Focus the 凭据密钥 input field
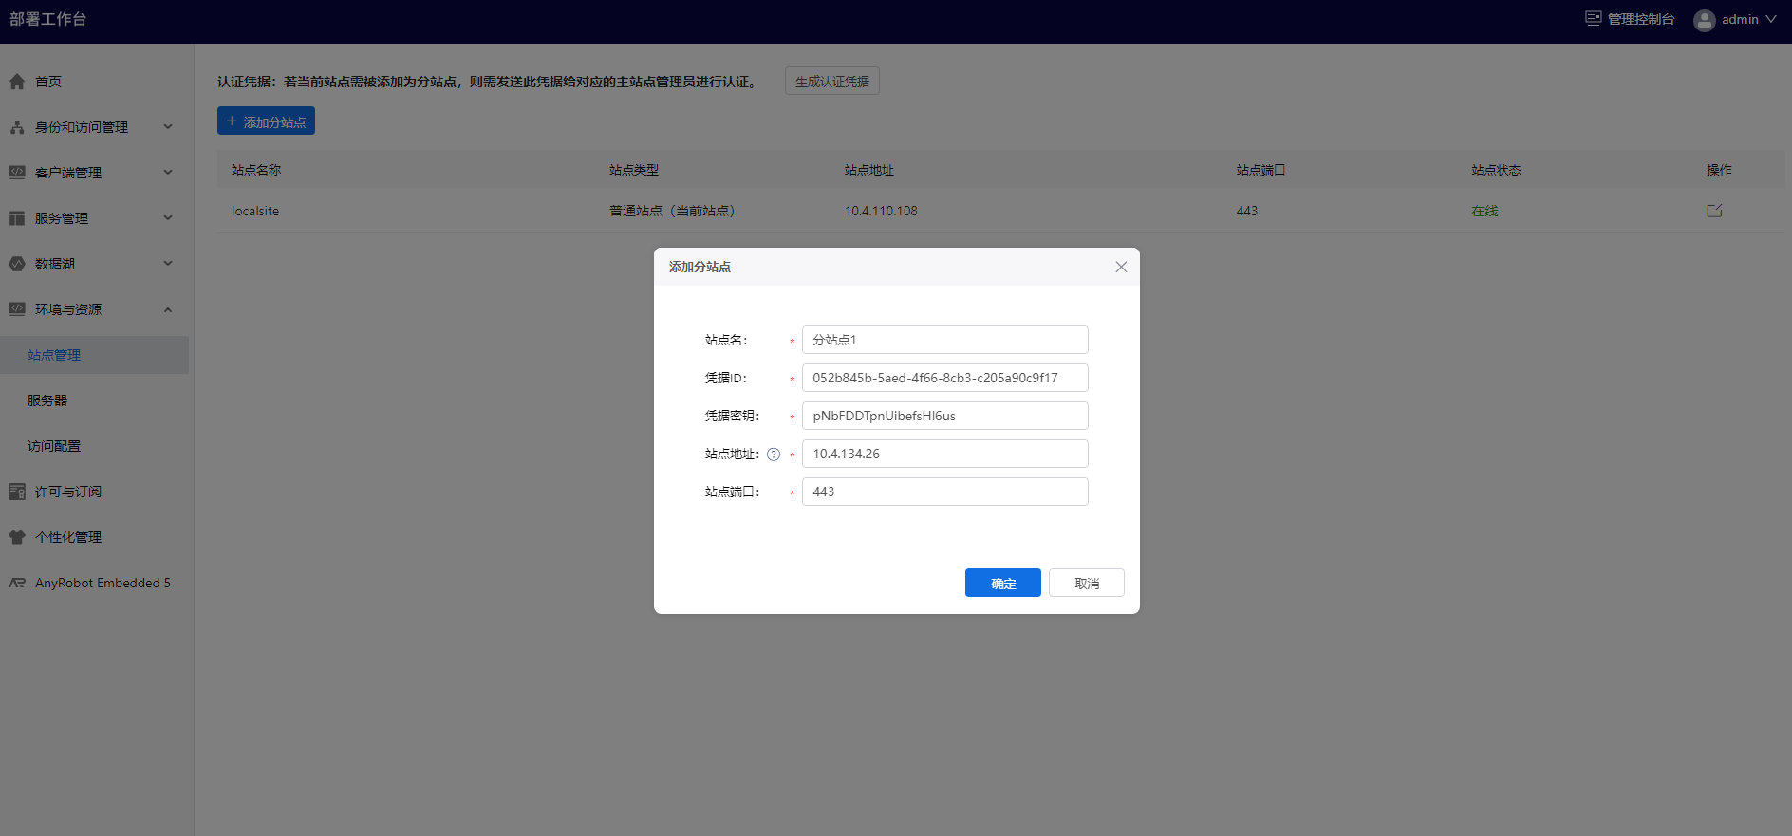Image resolution: width=1792 pixels, height=836 pixels. [x=945, y=416]
